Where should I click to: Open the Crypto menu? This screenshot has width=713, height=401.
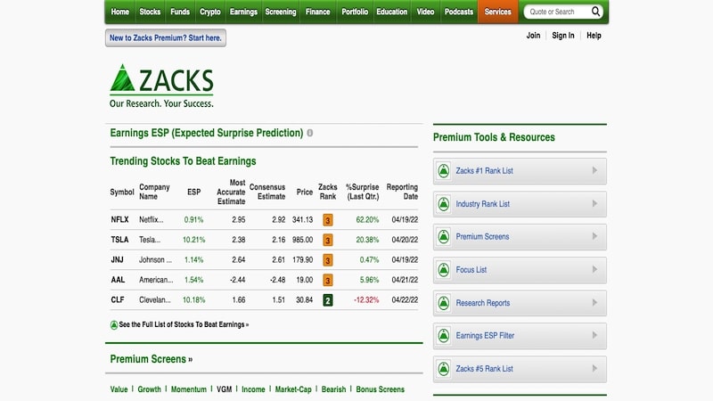[210, 12]
